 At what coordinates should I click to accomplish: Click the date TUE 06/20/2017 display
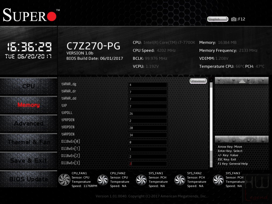tap(28, 56)
